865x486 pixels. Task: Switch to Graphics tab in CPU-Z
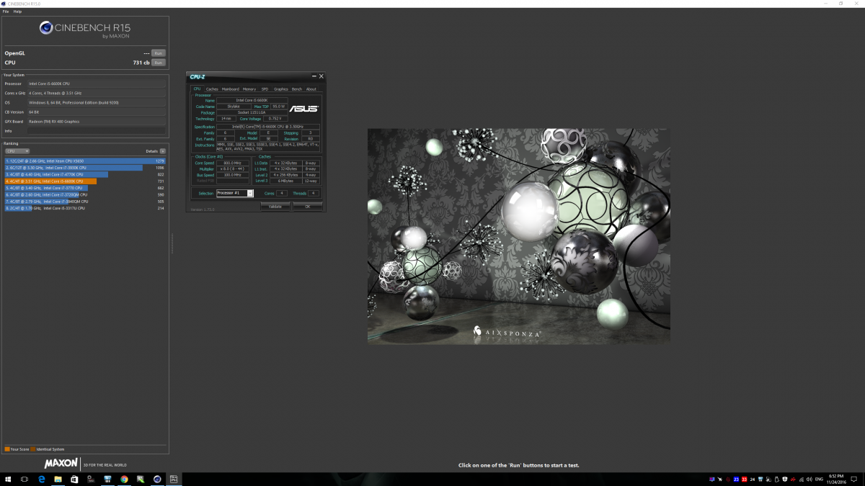coord(280,89)
